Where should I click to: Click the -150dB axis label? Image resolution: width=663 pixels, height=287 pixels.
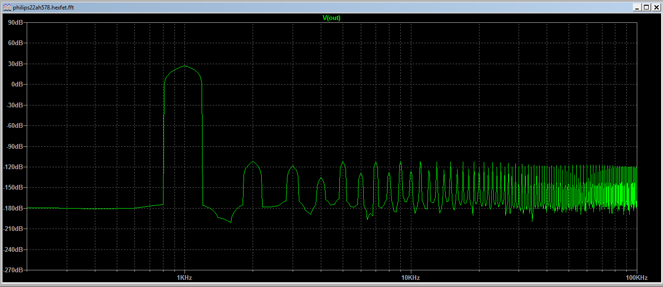click(x=14, y=187)
